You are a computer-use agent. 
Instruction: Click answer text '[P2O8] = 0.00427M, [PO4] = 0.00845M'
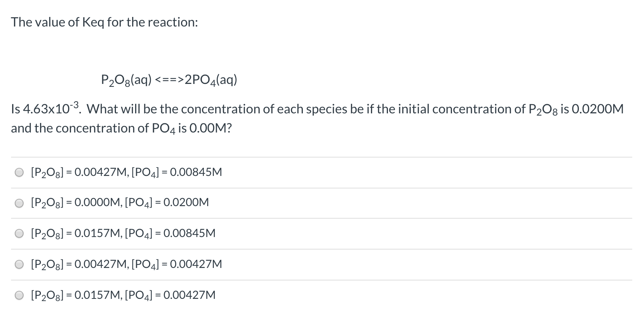127,172
